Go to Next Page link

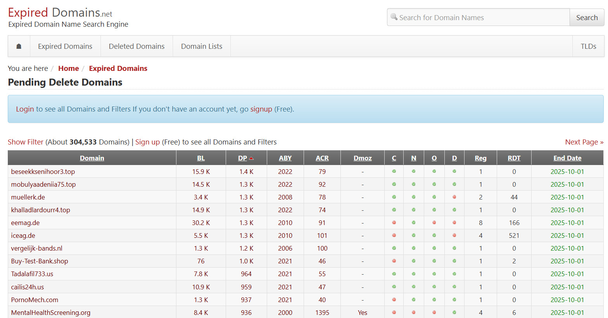pos(584,142)
